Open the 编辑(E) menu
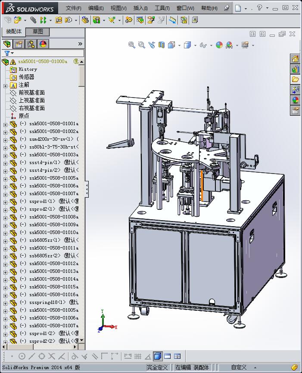The width and height of the screenshot is (302, 373). coord(96,8)
